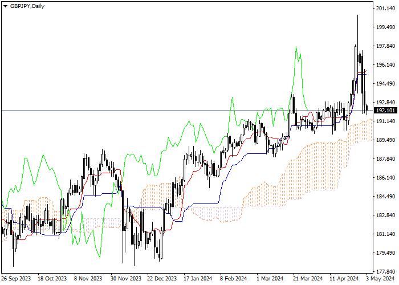Select the 187.840 price scale value

[x=385, y=159]
